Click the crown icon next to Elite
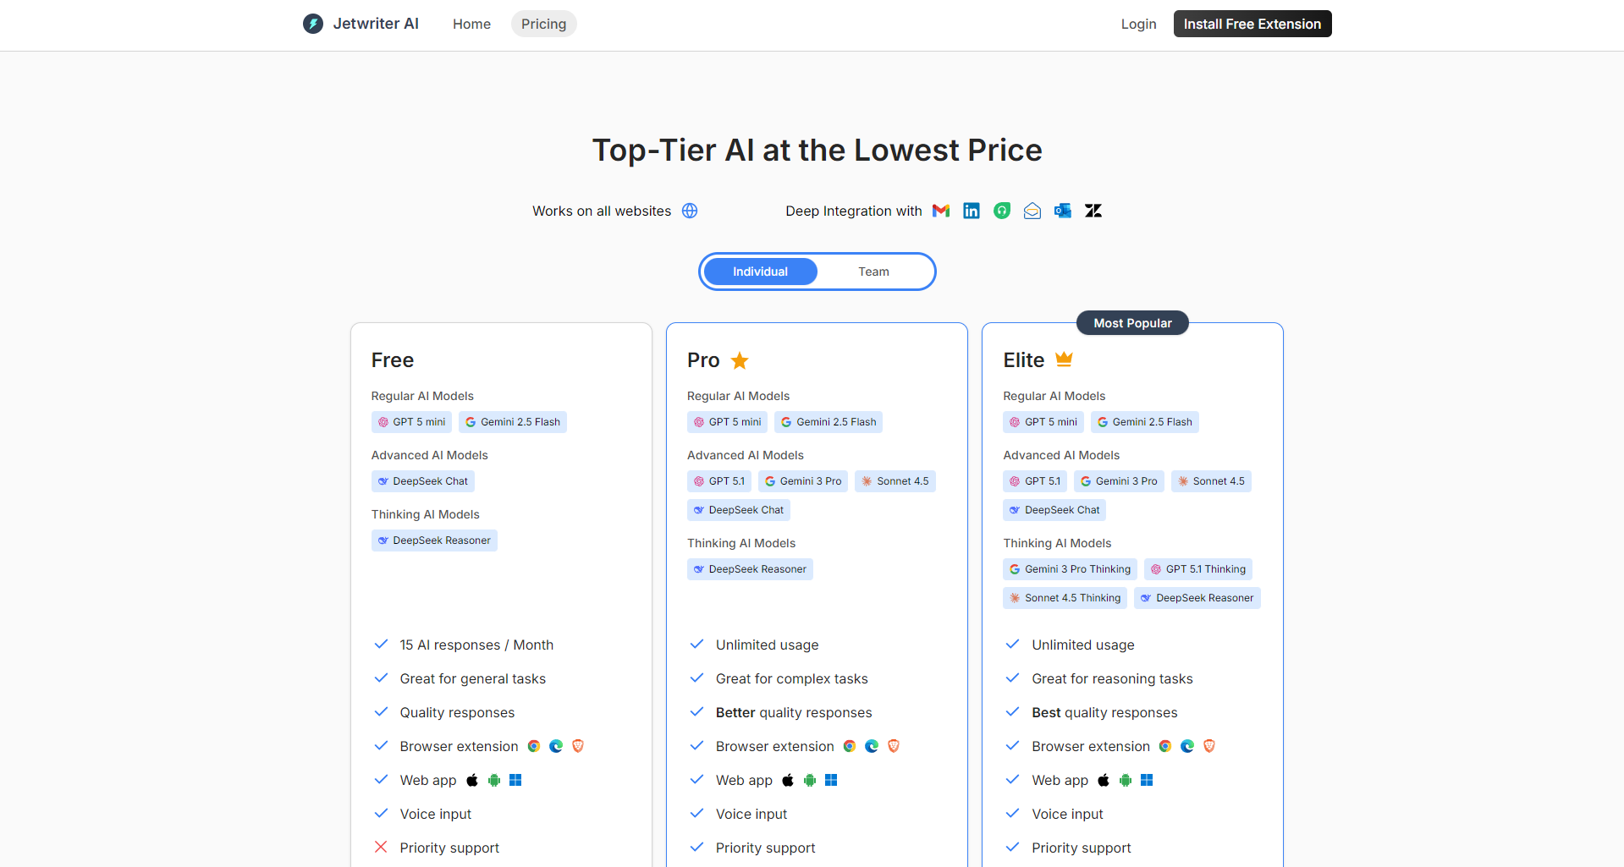 click(1064, 359)
